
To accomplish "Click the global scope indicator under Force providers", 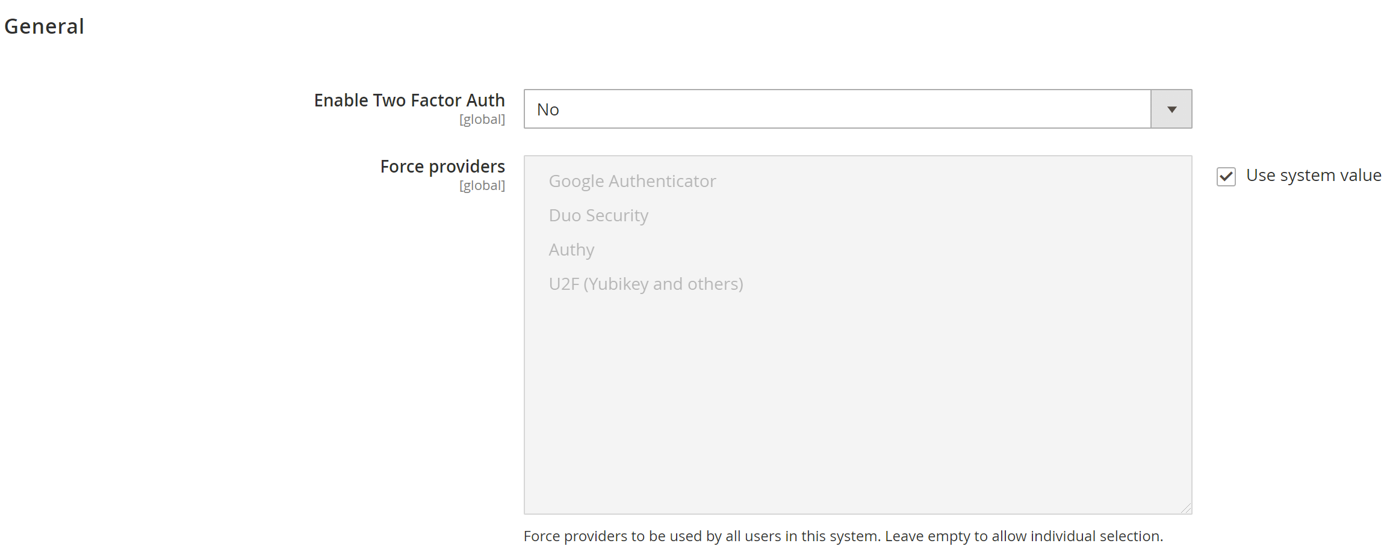I will tap(482, 185).
